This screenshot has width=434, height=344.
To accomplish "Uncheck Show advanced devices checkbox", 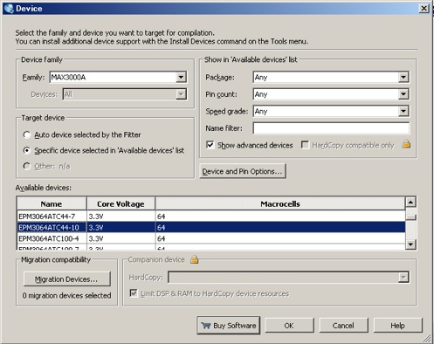I will 210,145.
